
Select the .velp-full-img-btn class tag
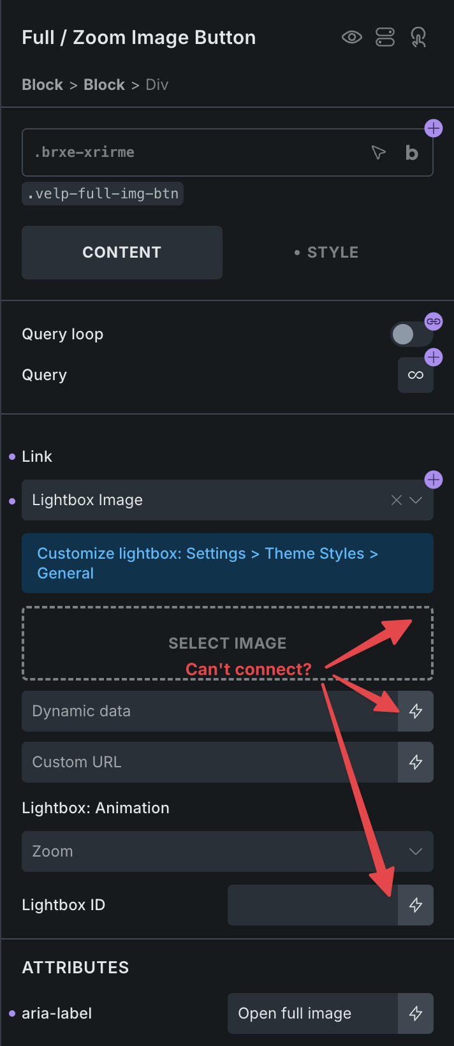click(x=103, y=194)
